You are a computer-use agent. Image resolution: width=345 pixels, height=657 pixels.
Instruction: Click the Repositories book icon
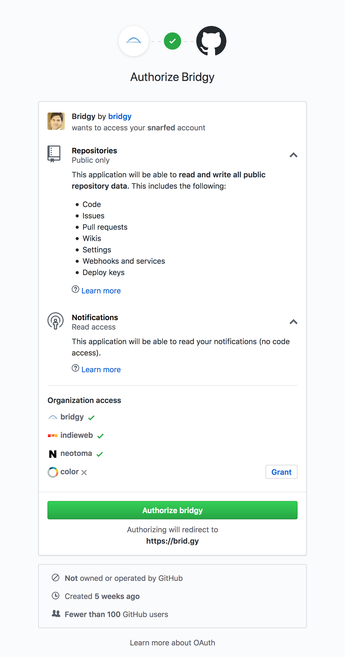(x=54, y=154)
